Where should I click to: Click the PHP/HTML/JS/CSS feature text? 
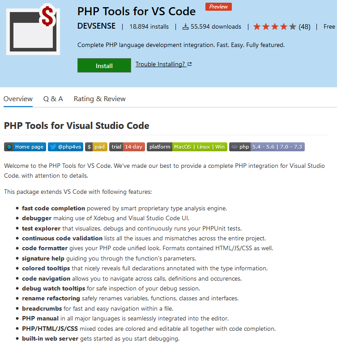[x=50, y=329]
